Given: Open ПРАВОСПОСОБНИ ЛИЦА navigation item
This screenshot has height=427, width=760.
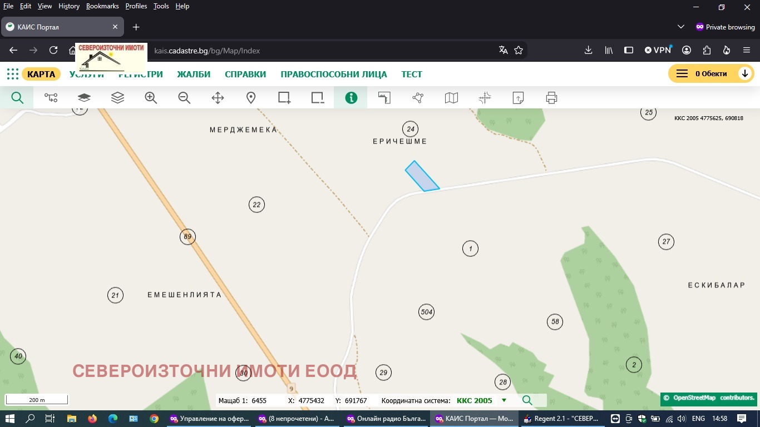Looking at the screenshot, I should 334,74.
